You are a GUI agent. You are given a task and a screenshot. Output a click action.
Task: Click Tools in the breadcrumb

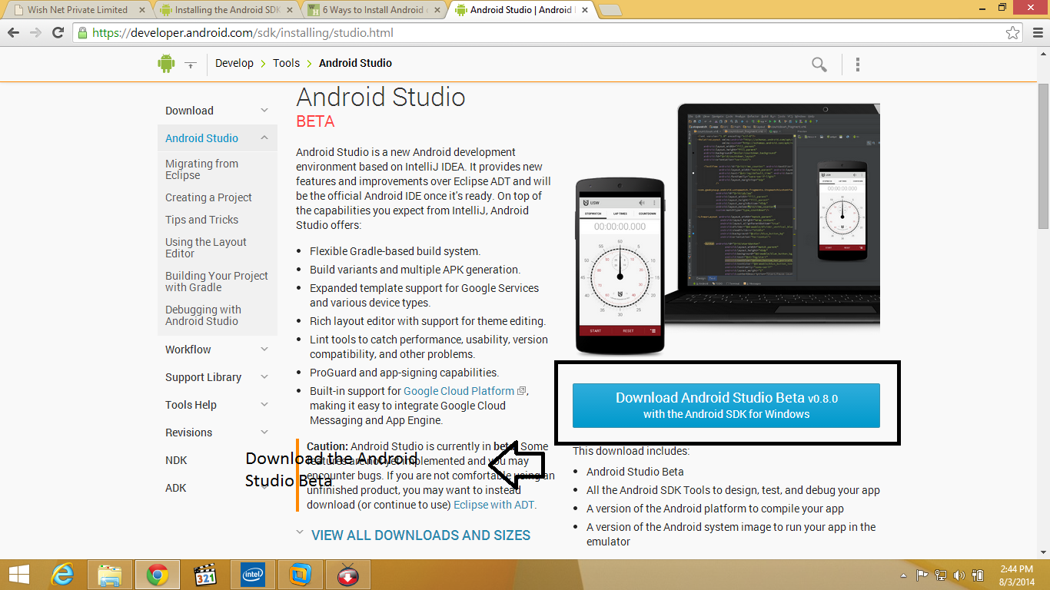[x=286, y=63]
